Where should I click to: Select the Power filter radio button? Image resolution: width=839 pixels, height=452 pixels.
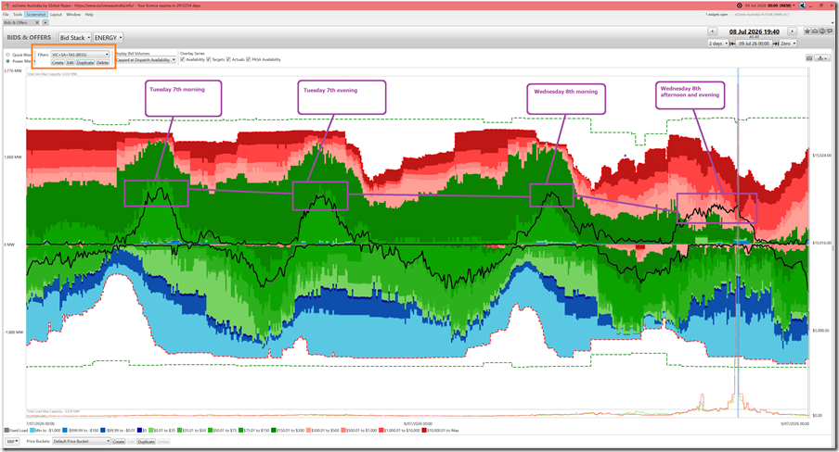coord(8,61)
